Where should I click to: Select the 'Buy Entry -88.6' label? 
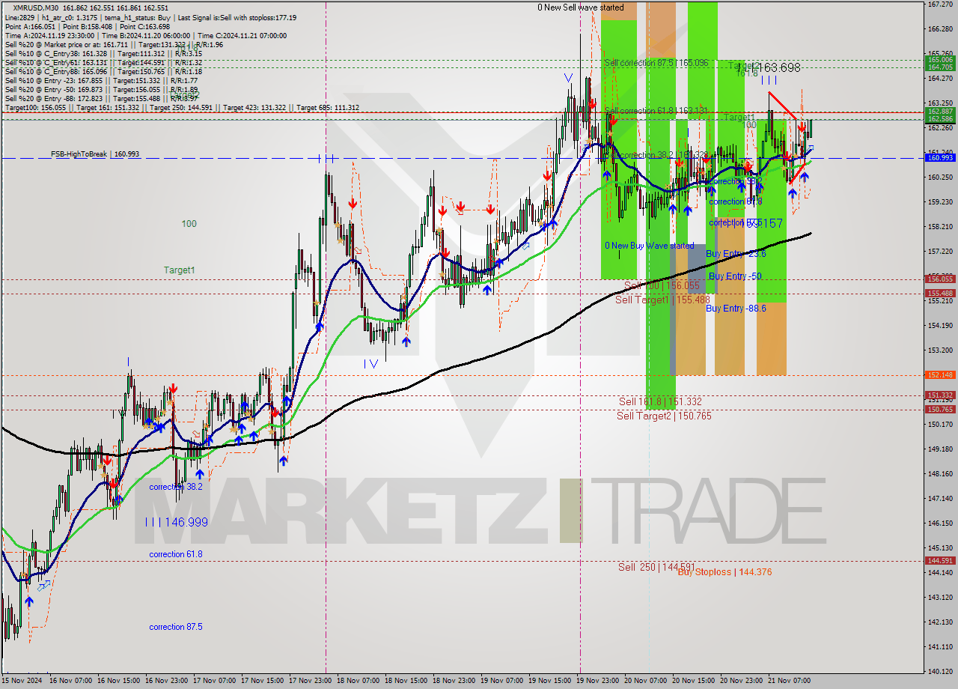click(x=736, y=308)
